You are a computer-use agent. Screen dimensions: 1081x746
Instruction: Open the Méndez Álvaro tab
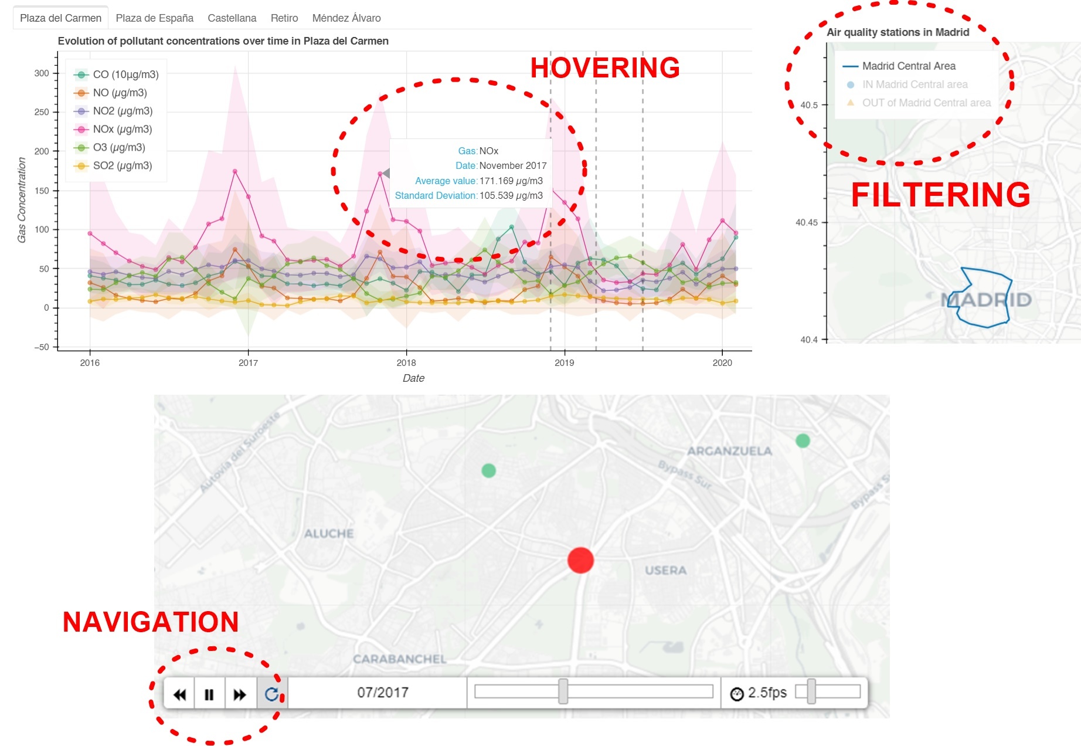coord(346,18)
